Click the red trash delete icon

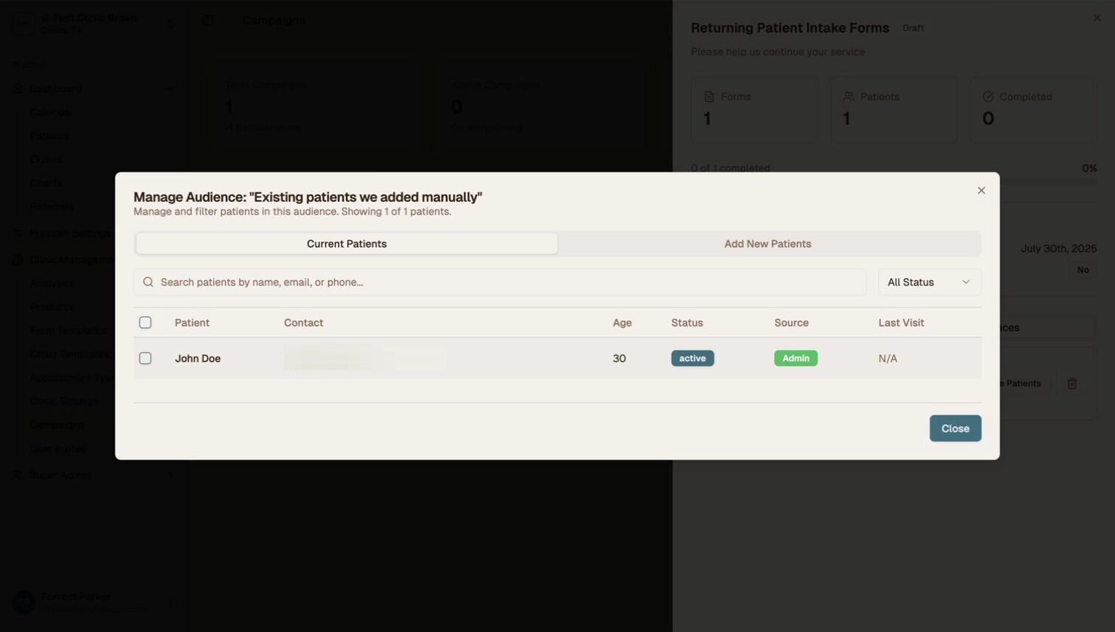(1072, 383)
